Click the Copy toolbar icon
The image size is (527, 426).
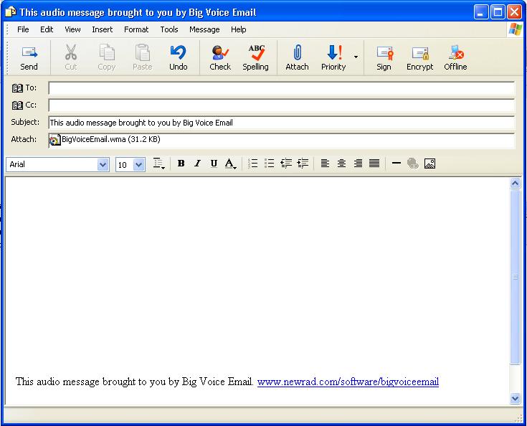107,52
